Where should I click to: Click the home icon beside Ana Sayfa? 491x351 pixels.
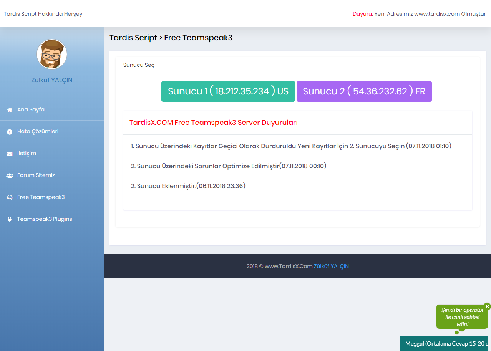pyautogui.click(x=10, y=110)
